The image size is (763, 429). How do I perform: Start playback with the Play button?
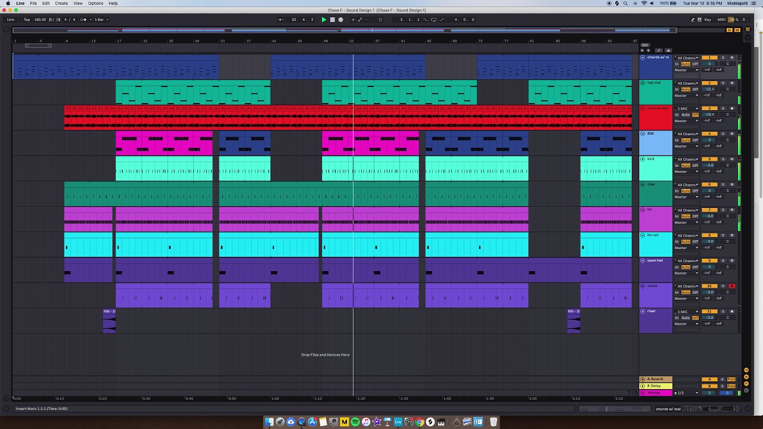324,20
